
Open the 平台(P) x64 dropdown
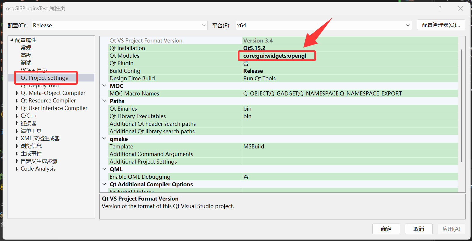[324, 25]
